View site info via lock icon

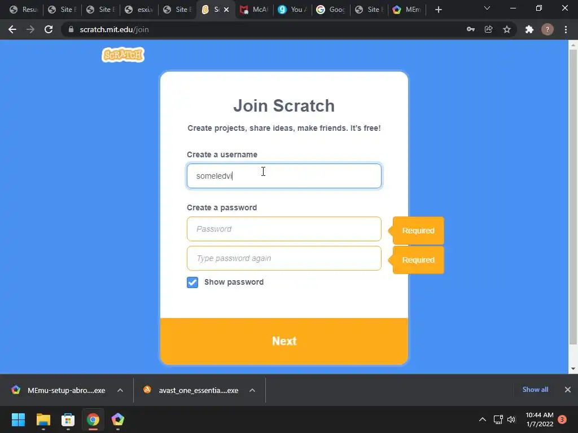pos(71,29)
